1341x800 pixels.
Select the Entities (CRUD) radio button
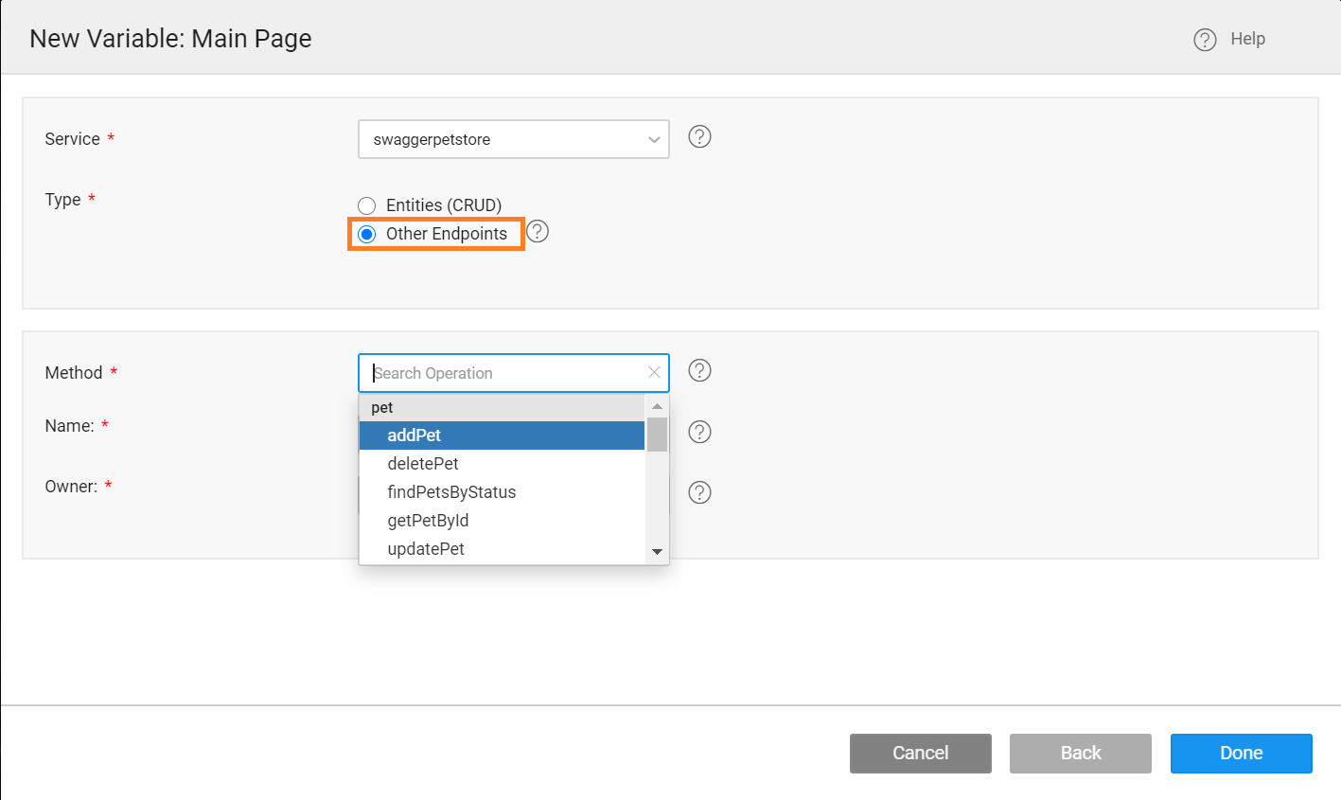pos(366,204)
